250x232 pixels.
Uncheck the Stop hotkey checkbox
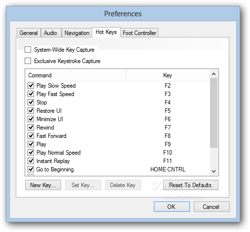31,102
